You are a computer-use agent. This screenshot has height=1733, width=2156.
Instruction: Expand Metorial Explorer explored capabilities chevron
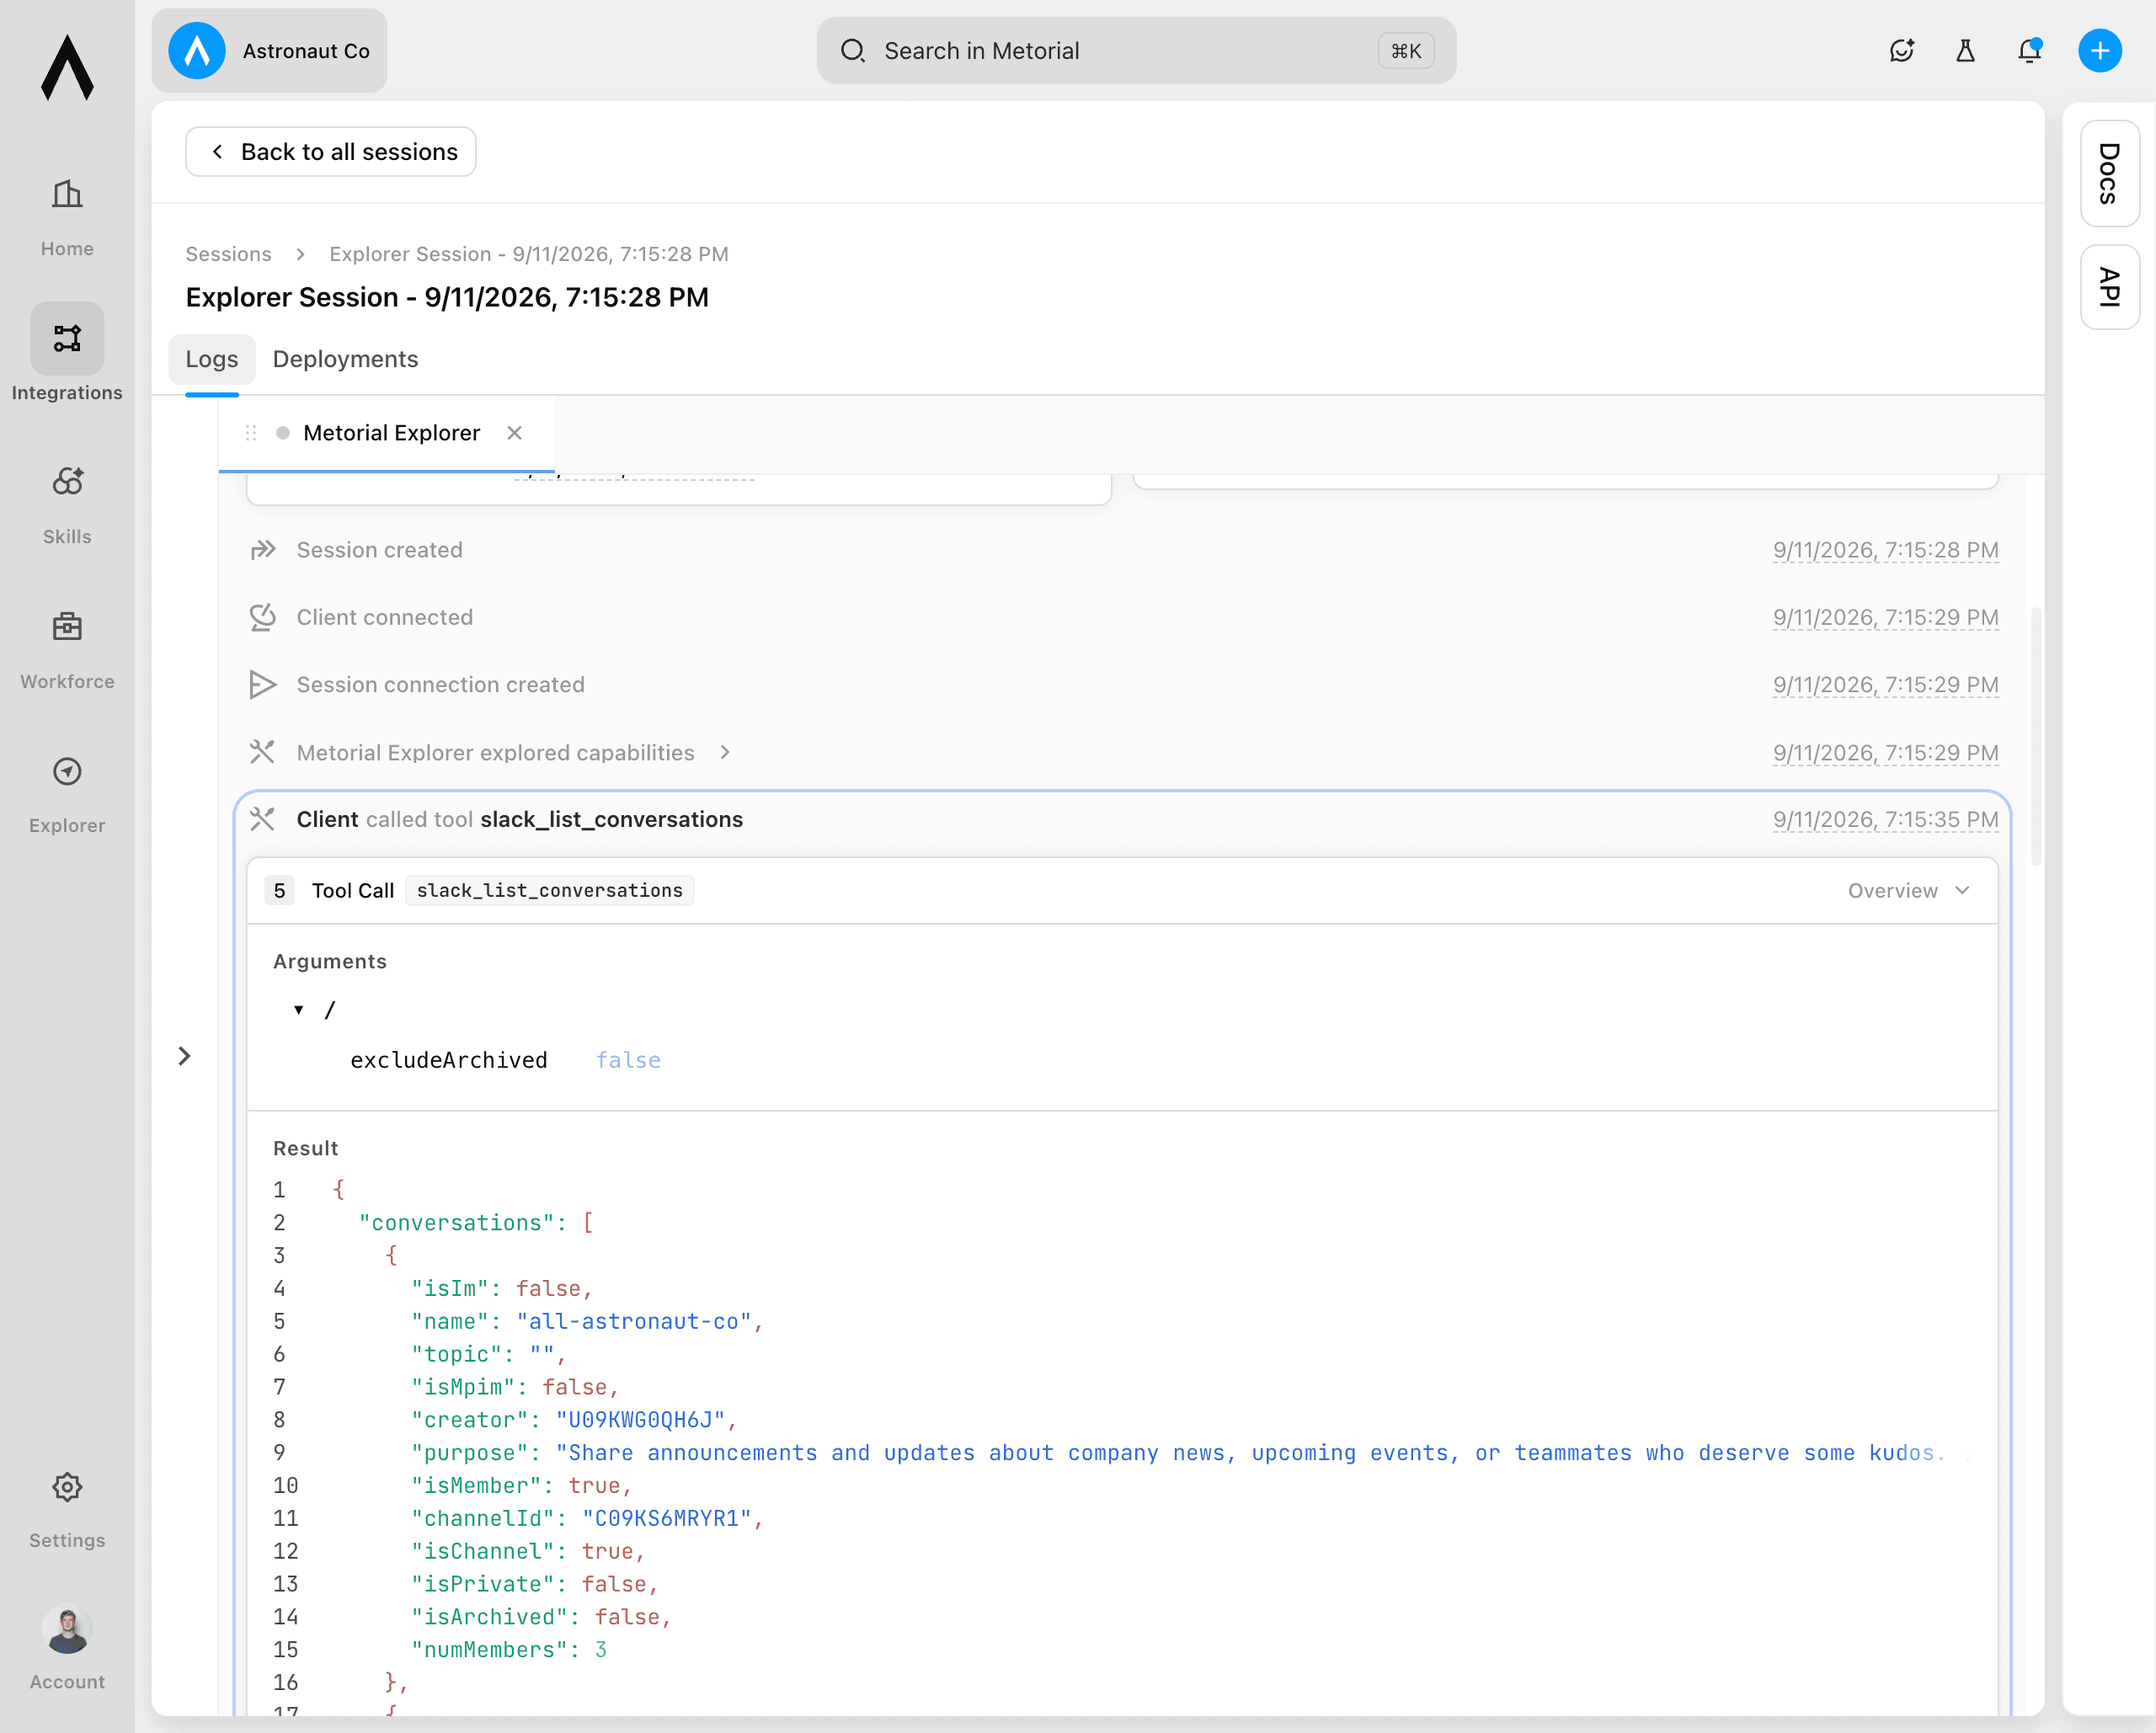(726, 752)
